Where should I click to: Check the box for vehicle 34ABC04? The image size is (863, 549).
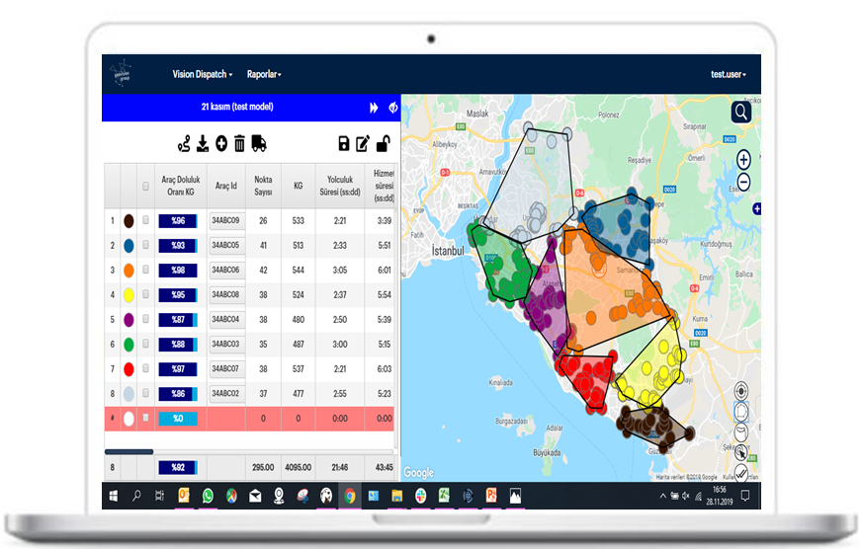click(145, 319)
